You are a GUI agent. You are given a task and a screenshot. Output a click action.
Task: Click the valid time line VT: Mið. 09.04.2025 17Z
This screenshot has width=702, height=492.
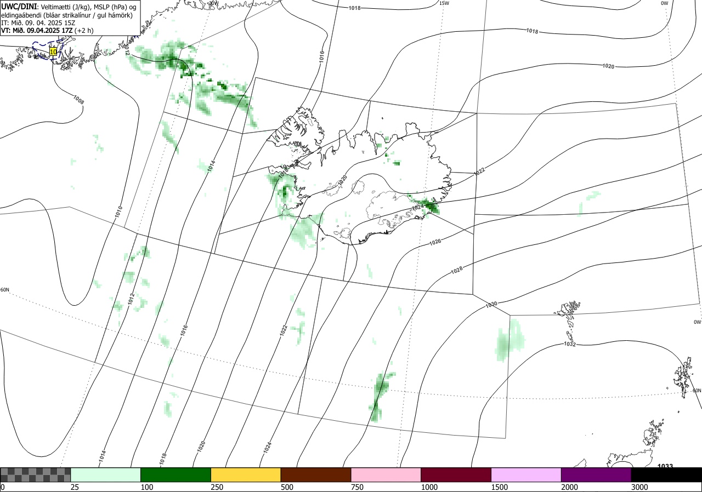pos(47,31)
